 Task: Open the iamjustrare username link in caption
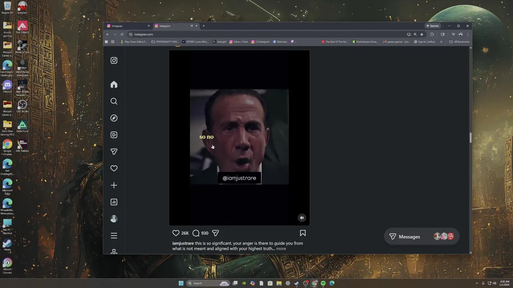coord(183,243)
